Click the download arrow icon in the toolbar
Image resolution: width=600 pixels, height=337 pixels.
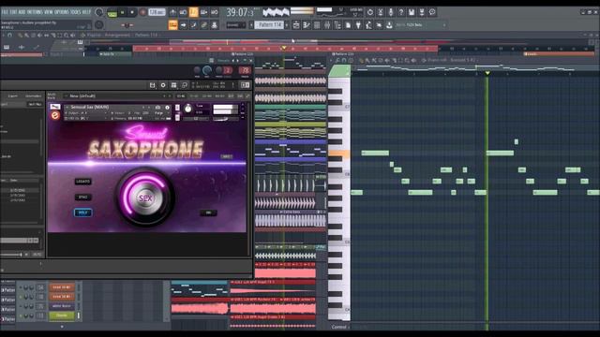tap(389, 25)
